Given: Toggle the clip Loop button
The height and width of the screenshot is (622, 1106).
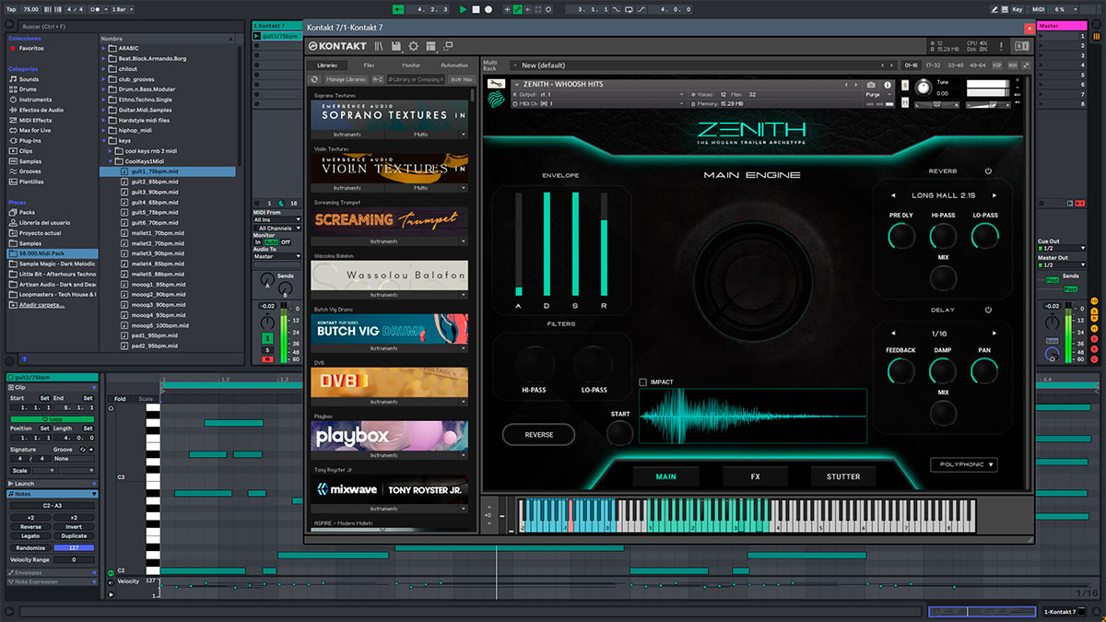Looking at the screenshot, I should [51, 418].
